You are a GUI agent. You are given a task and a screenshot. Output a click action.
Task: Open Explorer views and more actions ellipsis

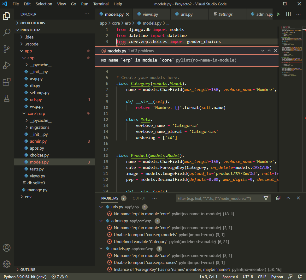click(87, 14)
